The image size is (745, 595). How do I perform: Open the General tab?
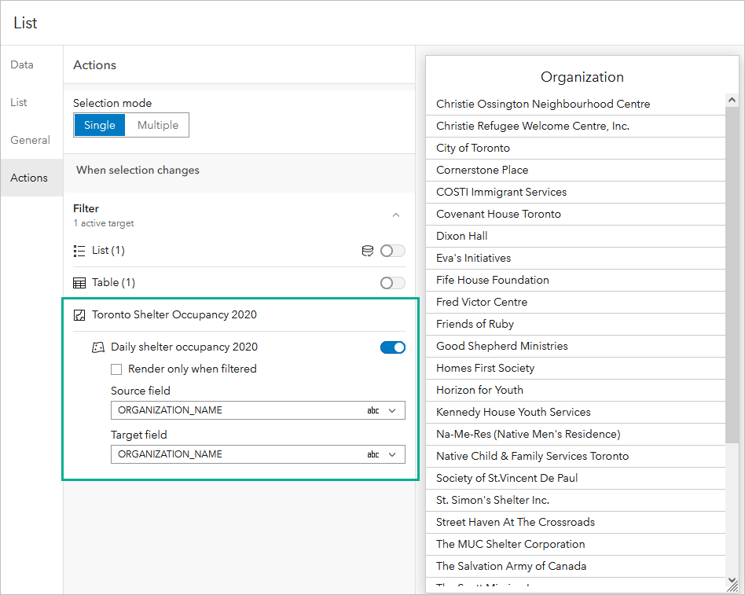(x=31, y=140)
